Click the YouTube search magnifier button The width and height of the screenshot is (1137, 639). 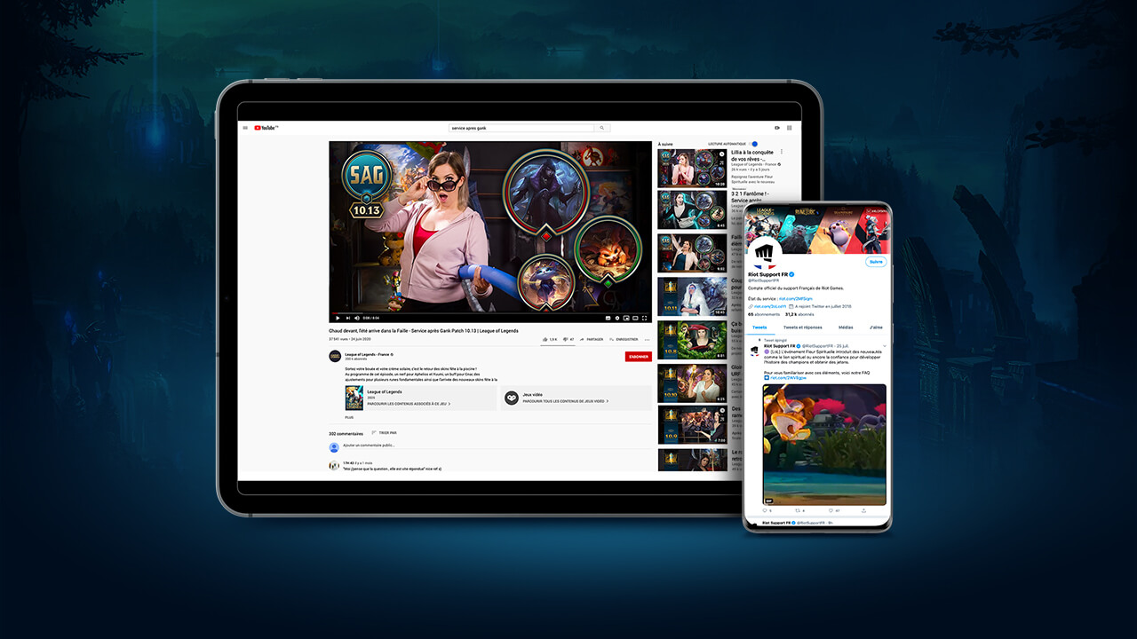click(603, 128)
